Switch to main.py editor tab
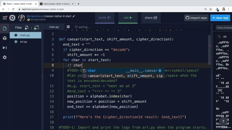Image resolution: width=232 pixels, height=130 pixels. point(54,27)
